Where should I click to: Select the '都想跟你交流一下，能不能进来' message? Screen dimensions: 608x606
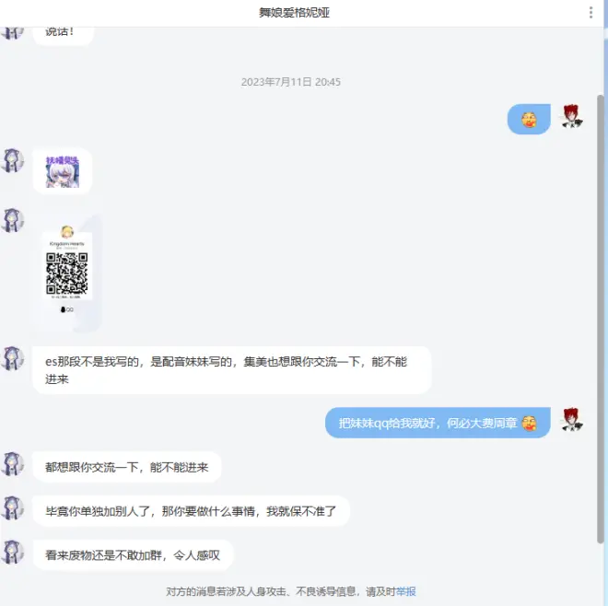coord(127,467)
